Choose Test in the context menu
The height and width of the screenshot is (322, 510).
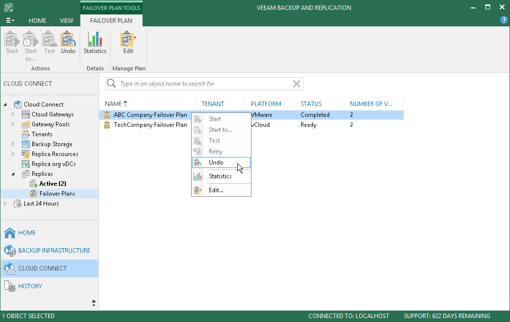point(221,141)
